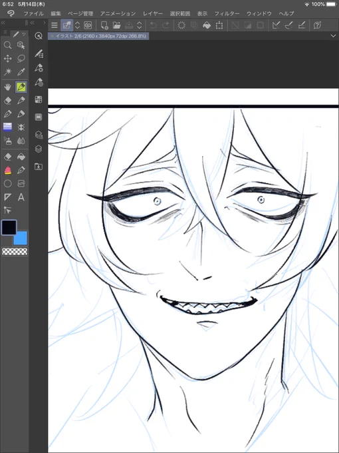Screen dimensions: 339x453
Task: Open the レイヤー menu
Action: [153, 13]
